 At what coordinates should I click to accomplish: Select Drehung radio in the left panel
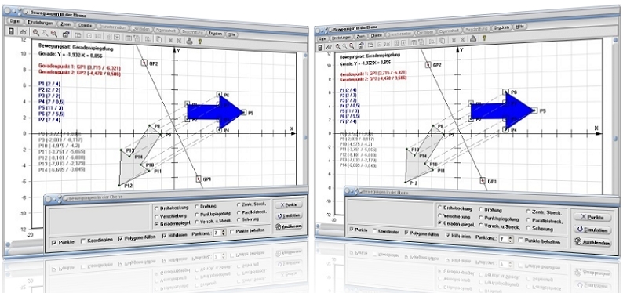point(197,206)
